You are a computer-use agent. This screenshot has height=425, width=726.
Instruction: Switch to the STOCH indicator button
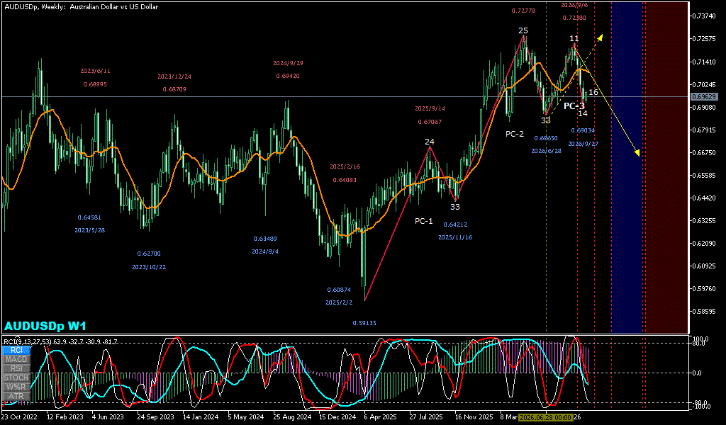pos(16,378)
